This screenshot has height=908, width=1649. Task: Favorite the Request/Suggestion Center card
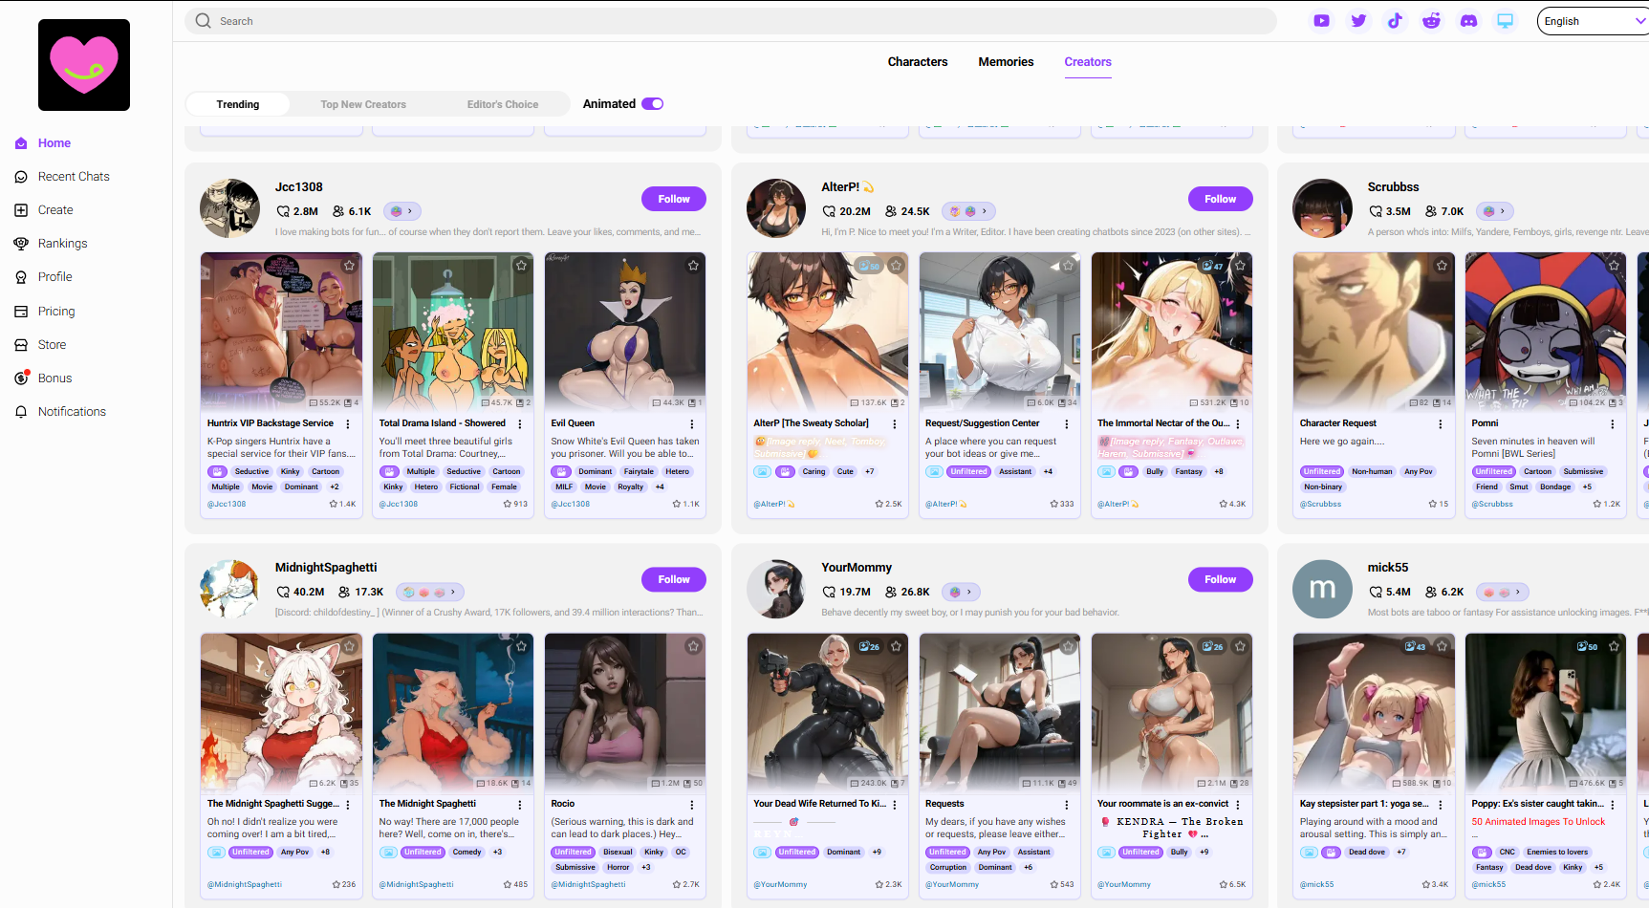1068,266
